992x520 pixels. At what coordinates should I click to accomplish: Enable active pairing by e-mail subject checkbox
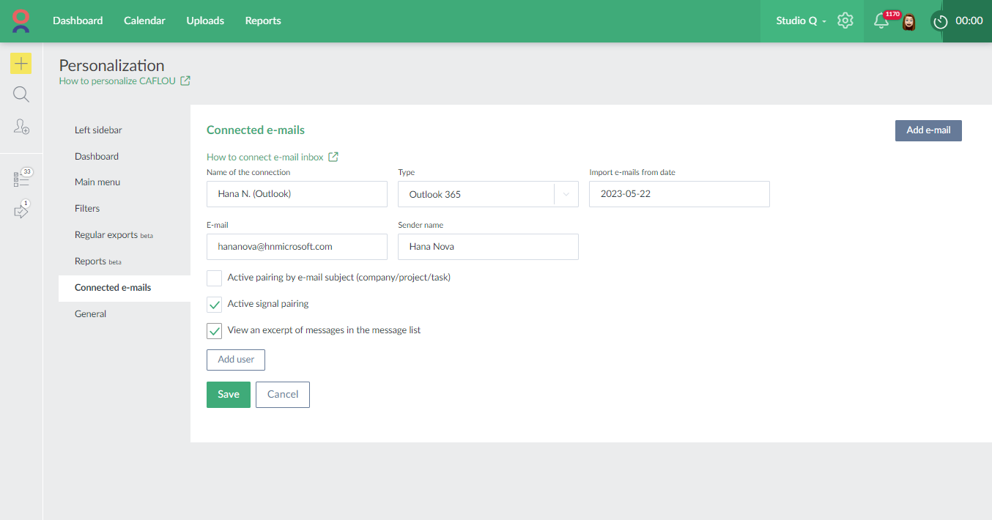pyautogui.click(x=215, y=278)
